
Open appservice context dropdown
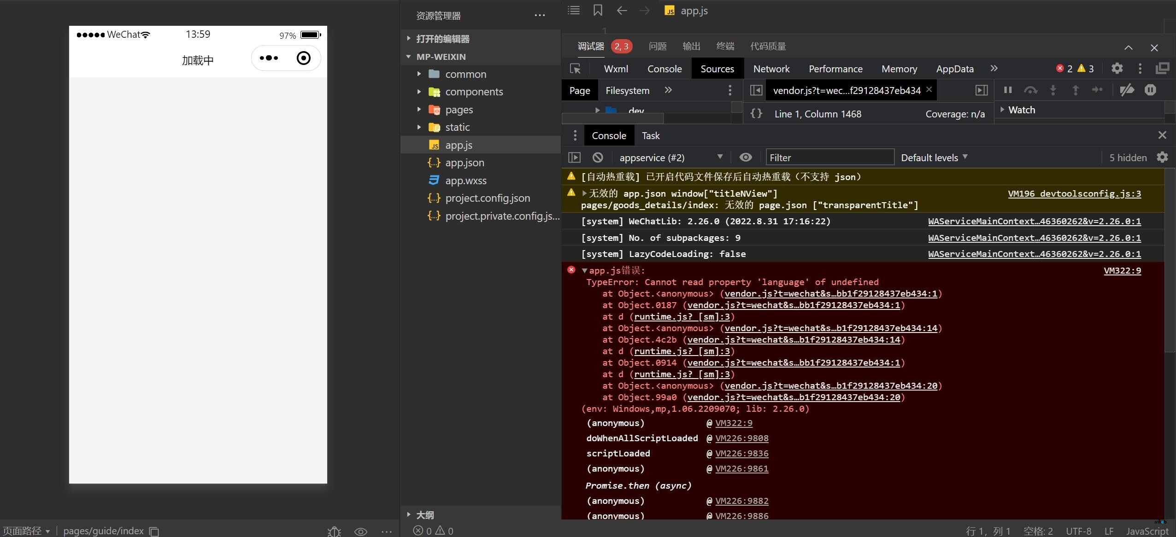[670, 158]
